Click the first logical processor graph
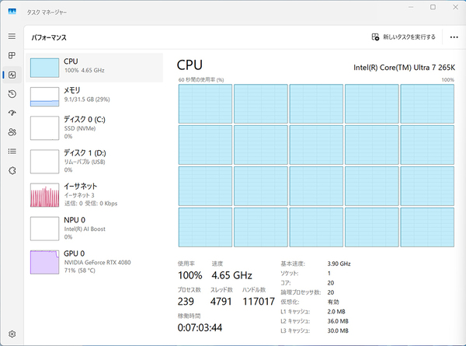 click(x=204, y=103)
